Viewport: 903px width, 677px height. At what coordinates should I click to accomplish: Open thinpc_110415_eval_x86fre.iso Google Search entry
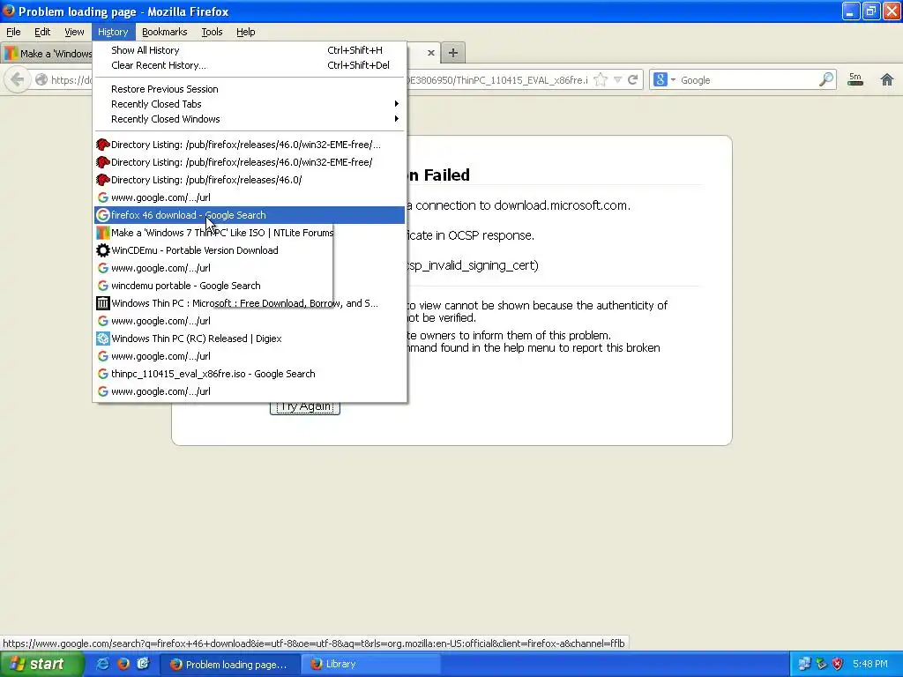(x=250, y=374)
